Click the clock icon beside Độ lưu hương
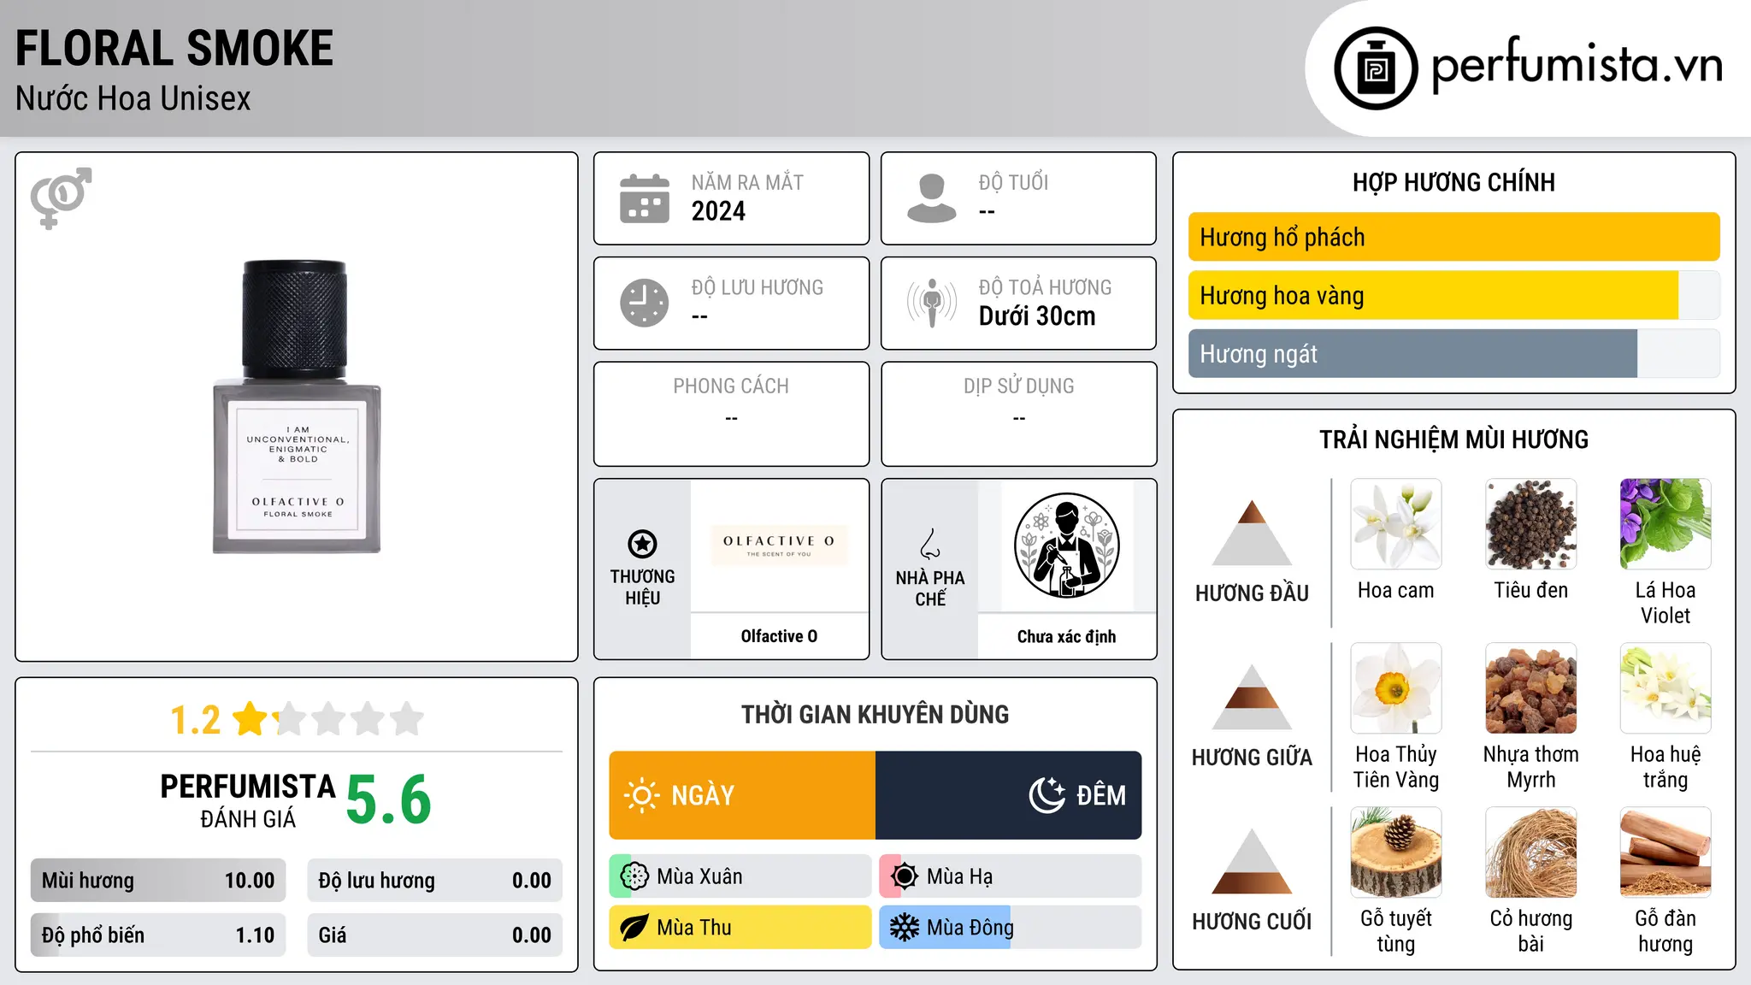The image size is (1751, 985). pos(645,303)
